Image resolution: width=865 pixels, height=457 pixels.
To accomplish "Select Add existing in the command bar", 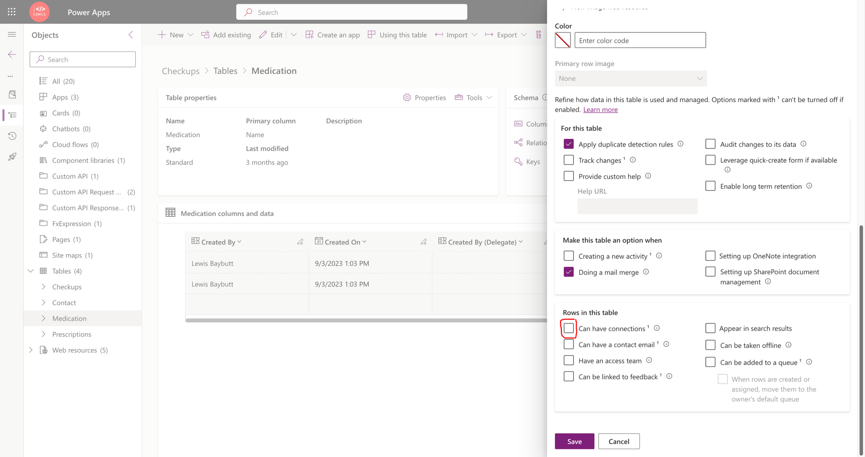I will pyautogui.click(x=226, y=35).
